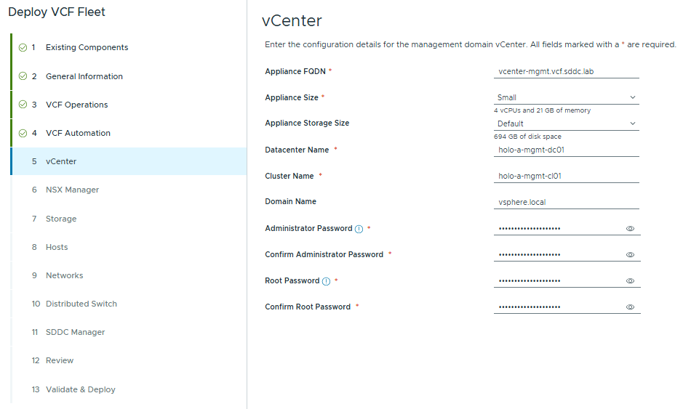
Task: Edit the Datacenter Name field
Action: pos(566,150)
